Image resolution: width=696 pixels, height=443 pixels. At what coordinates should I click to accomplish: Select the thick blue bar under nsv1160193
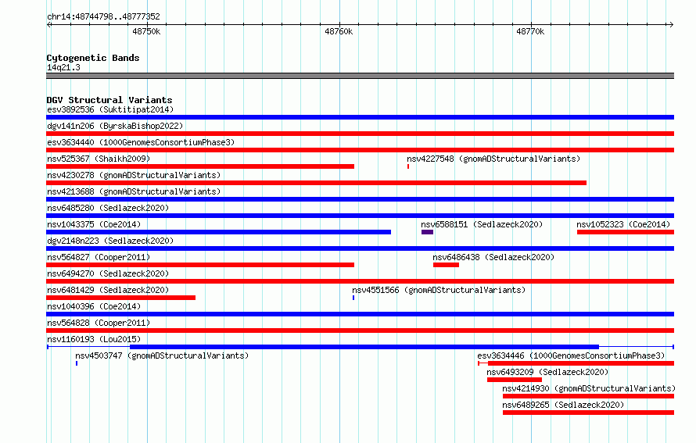[364, 347]
